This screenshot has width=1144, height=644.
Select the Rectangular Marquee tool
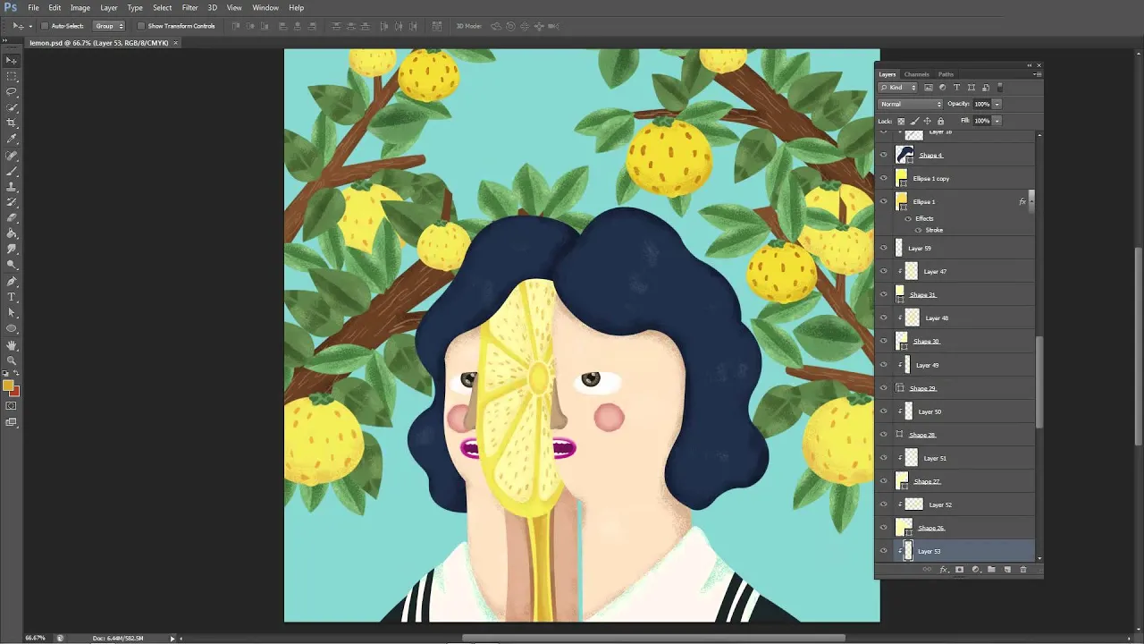click(12, 76)
